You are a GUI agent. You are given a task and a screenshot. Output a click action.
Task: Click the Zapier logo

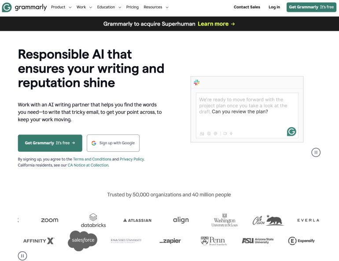[170, 241]
